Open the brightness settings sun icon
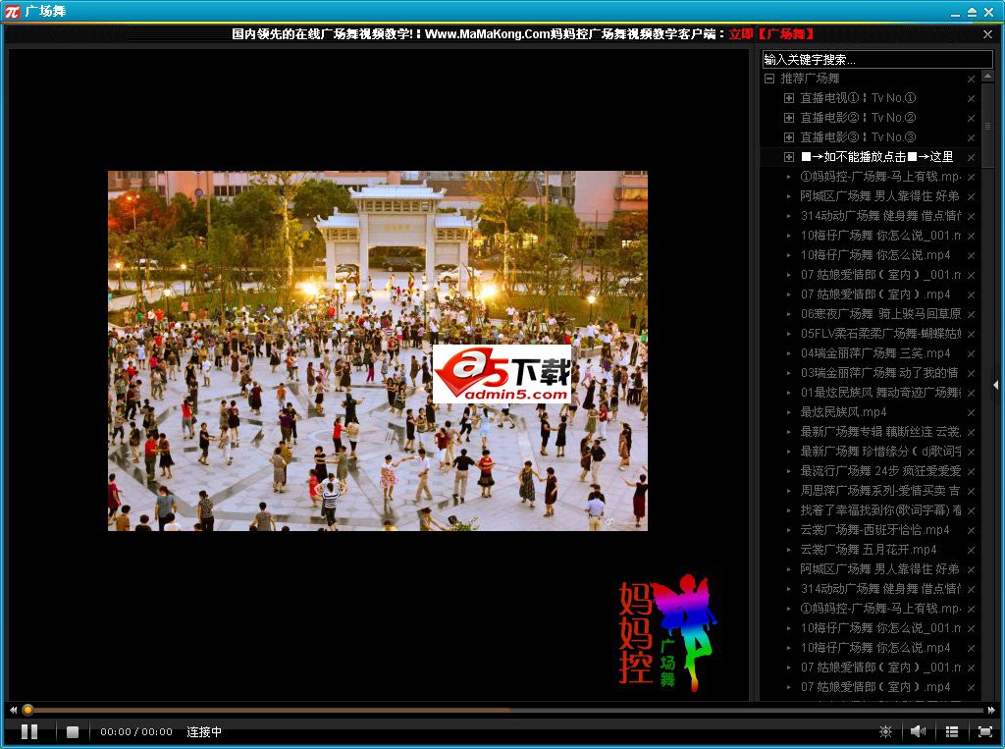1005x749 pixels. 885,731
